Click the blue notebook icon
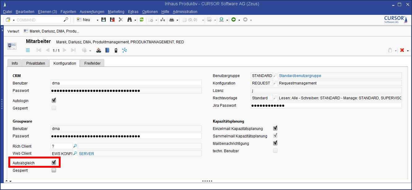 coord(107,50)
